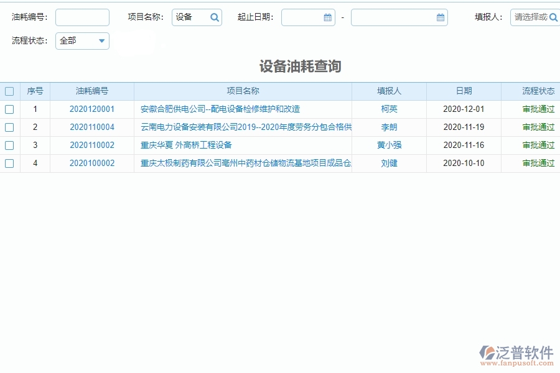Click the magnifier icon beside 项目名称 field

coord(214,17)
